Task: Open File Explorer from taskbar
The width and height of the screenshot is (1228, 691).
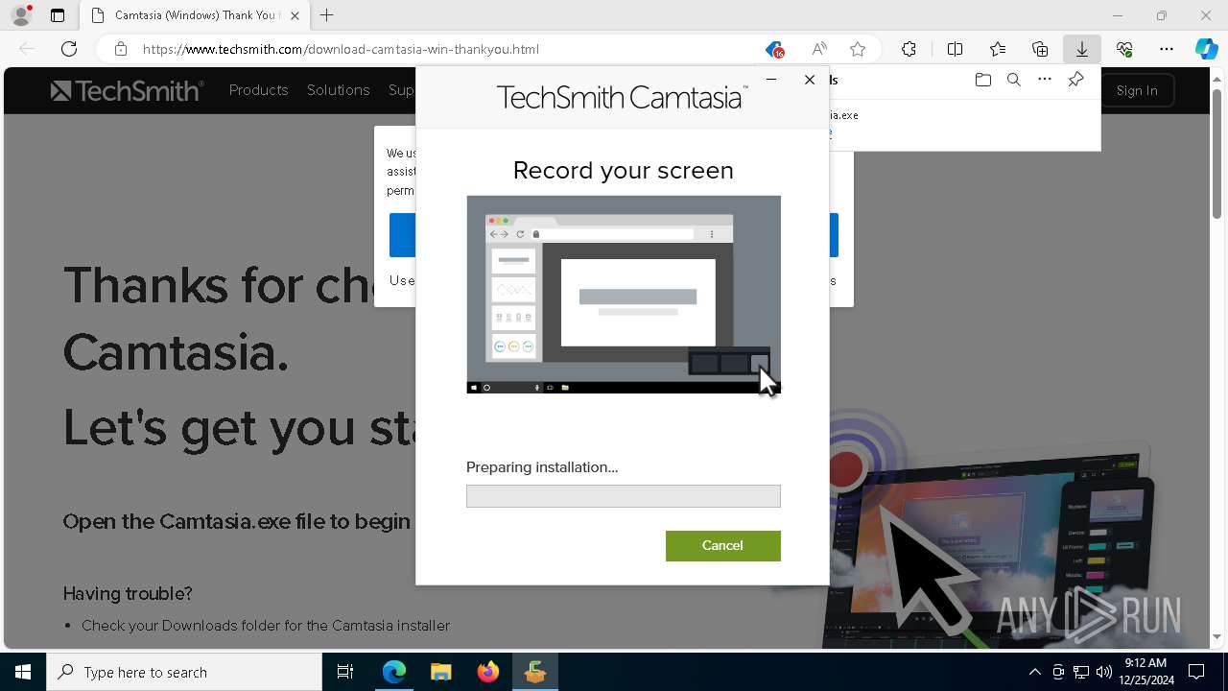Action: pos(441,672)
